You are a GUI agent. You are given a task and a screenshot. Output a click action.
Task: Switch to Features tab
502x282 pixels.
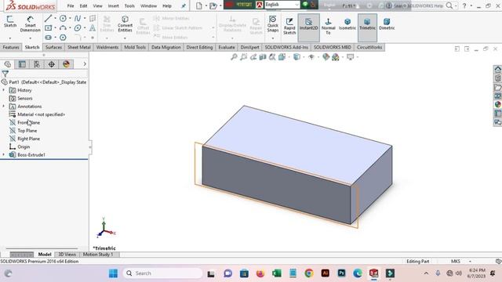tap(11, 47)
